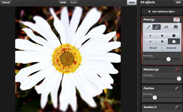This screenshot has width=183, height=112.
Task: Choose the small hard brush size
Action: point(150,36)
